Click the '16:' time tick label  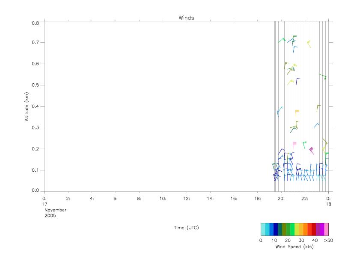[x=234, y=199]
